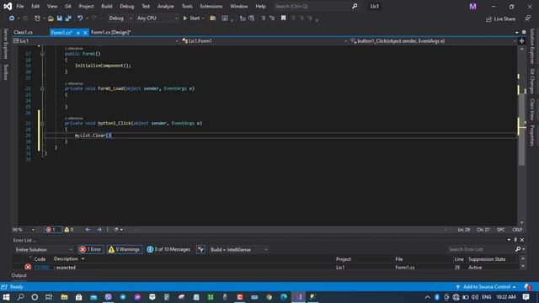The height and width of the screenshot is (303, 539).
Task: Open the Extensions menu
Action: [211, 6]
